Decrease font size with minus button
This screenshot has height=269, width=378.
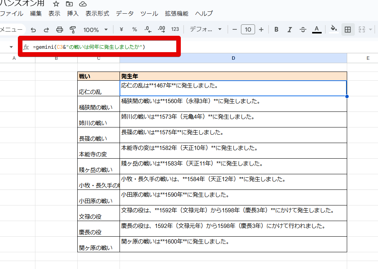click(x=234, y=29)
